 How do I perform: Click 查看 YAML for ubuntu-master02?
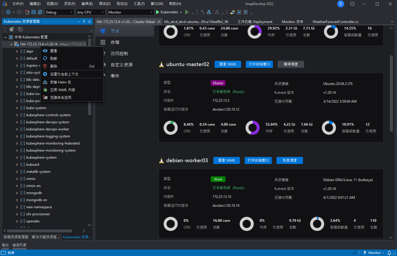[228, 64]
